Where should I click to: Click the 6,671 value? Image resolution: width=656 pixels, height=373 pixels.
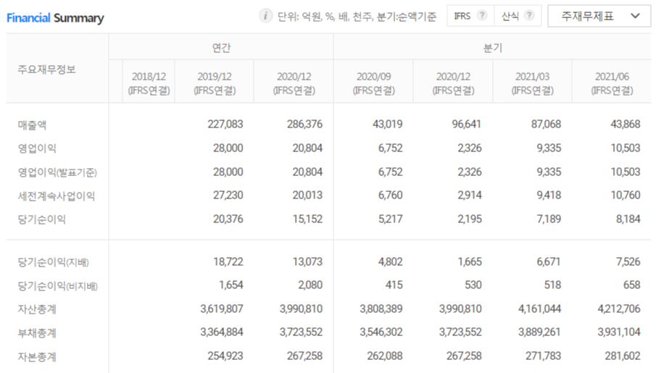click(x=549, y=261)
